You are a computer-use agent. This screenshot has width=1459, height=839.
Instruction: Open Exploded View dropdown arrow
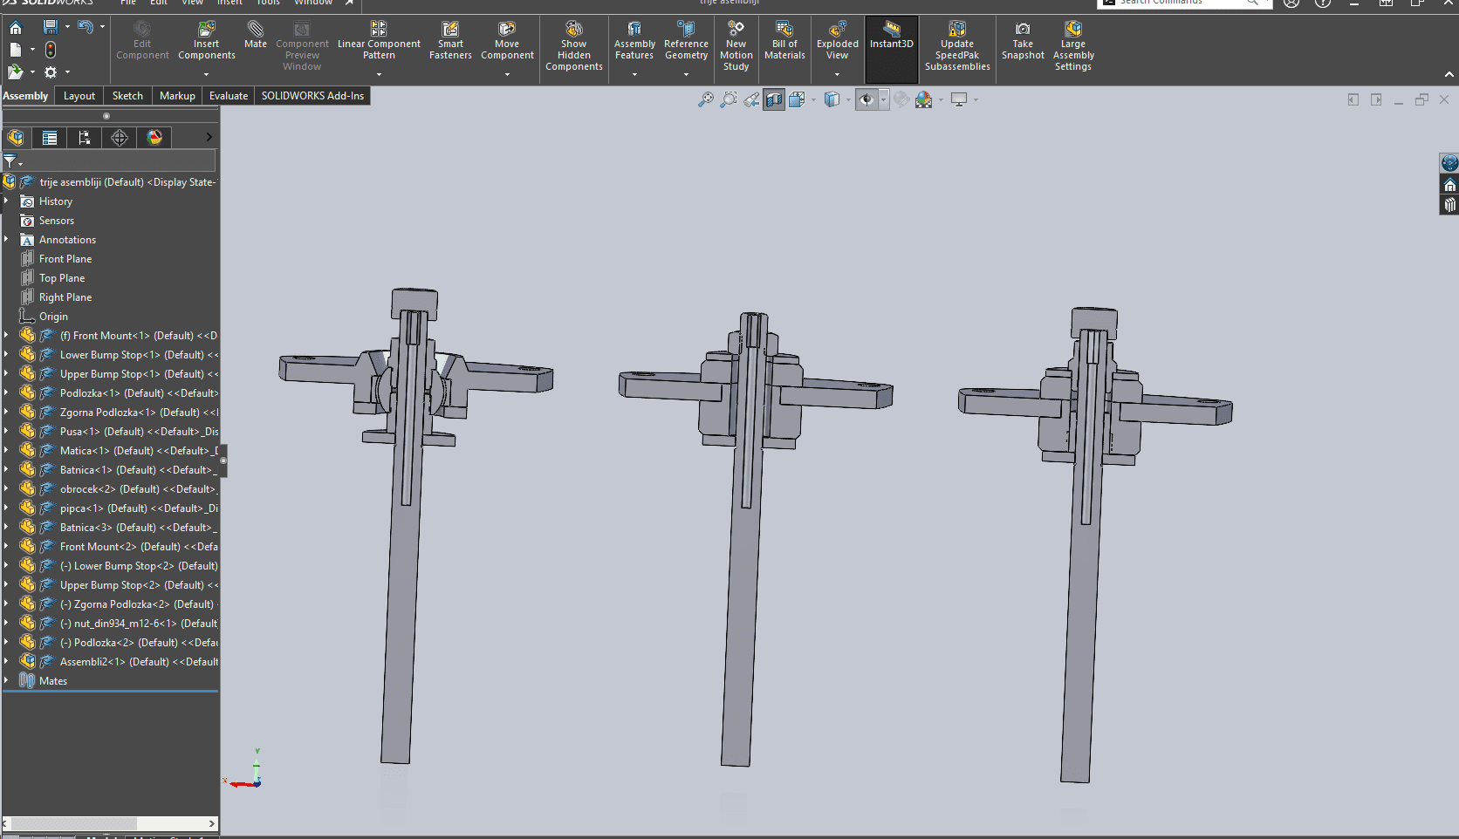[x=838, y=74]
